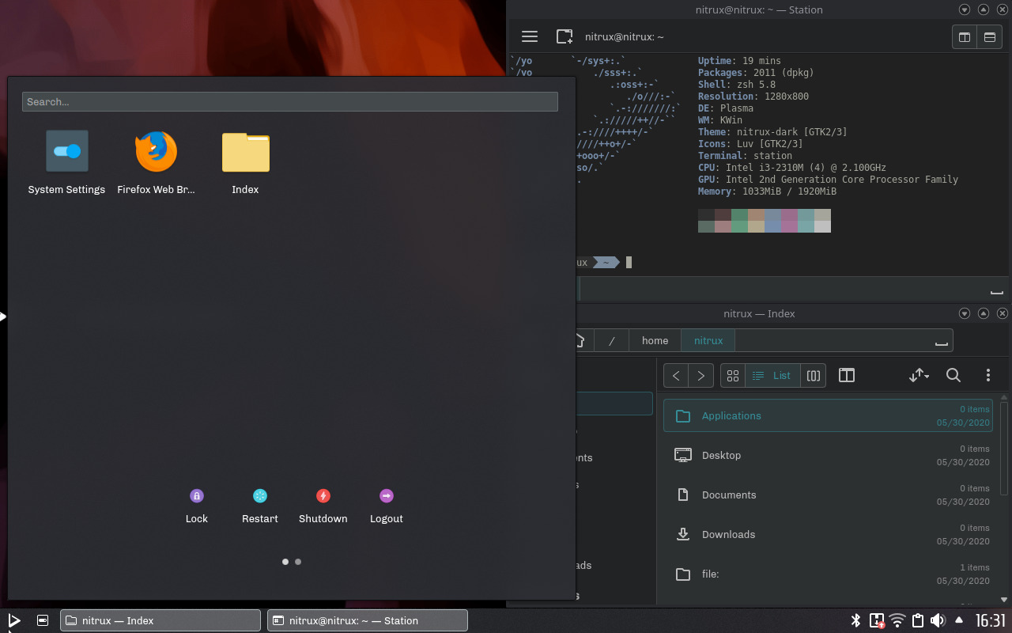Click the Shutdown button
The width and height of the screenshot is (1012, 633).
pos(323,495)
